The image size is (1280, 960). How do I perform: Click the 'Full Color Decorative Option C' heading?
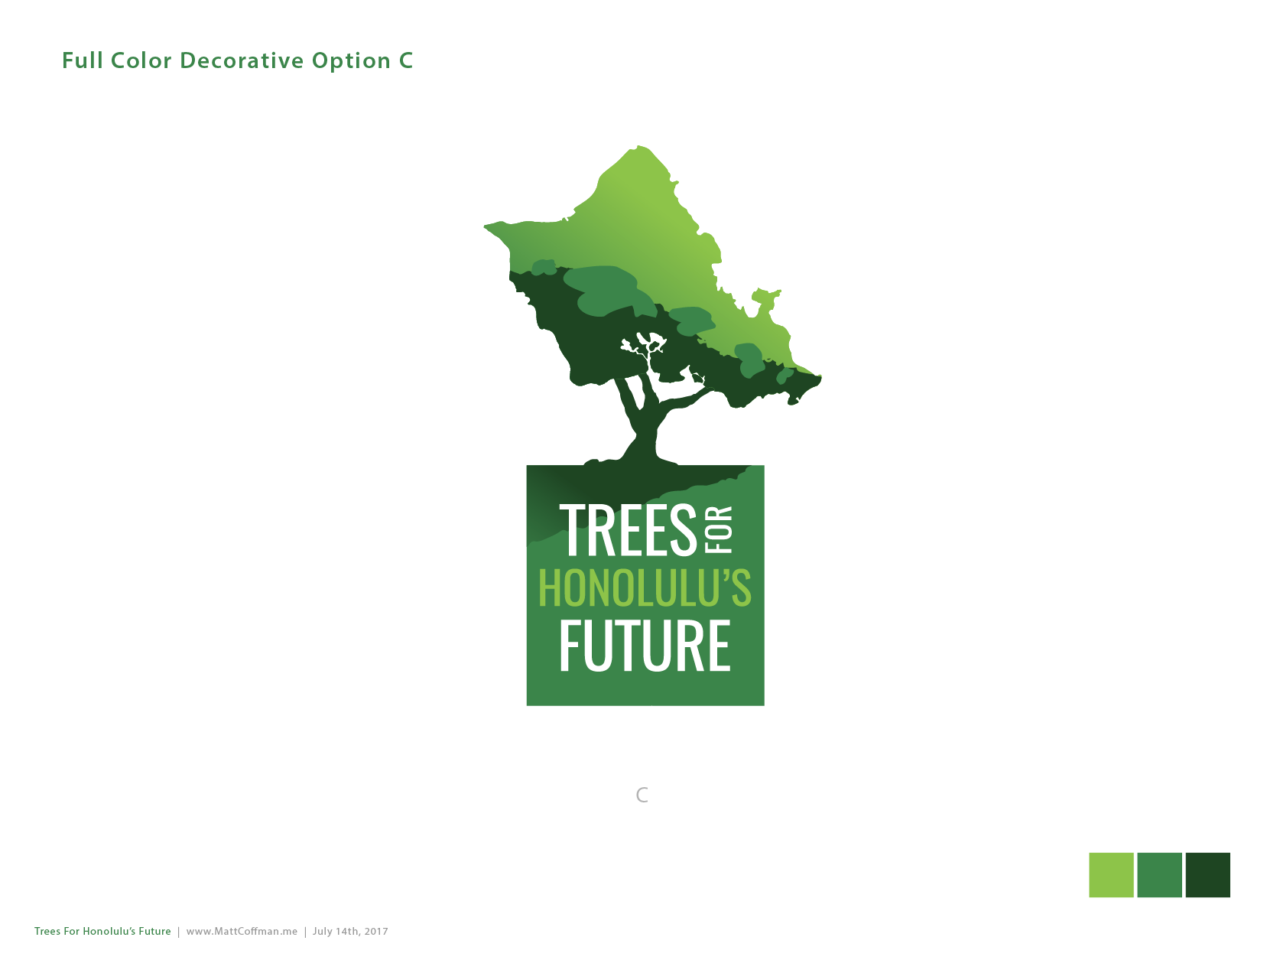pyautogui.click(x=237, y=60)
